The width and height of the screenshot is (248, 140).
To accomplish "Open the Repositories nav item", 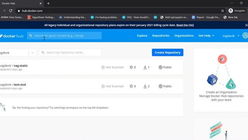I will (161, 36).
